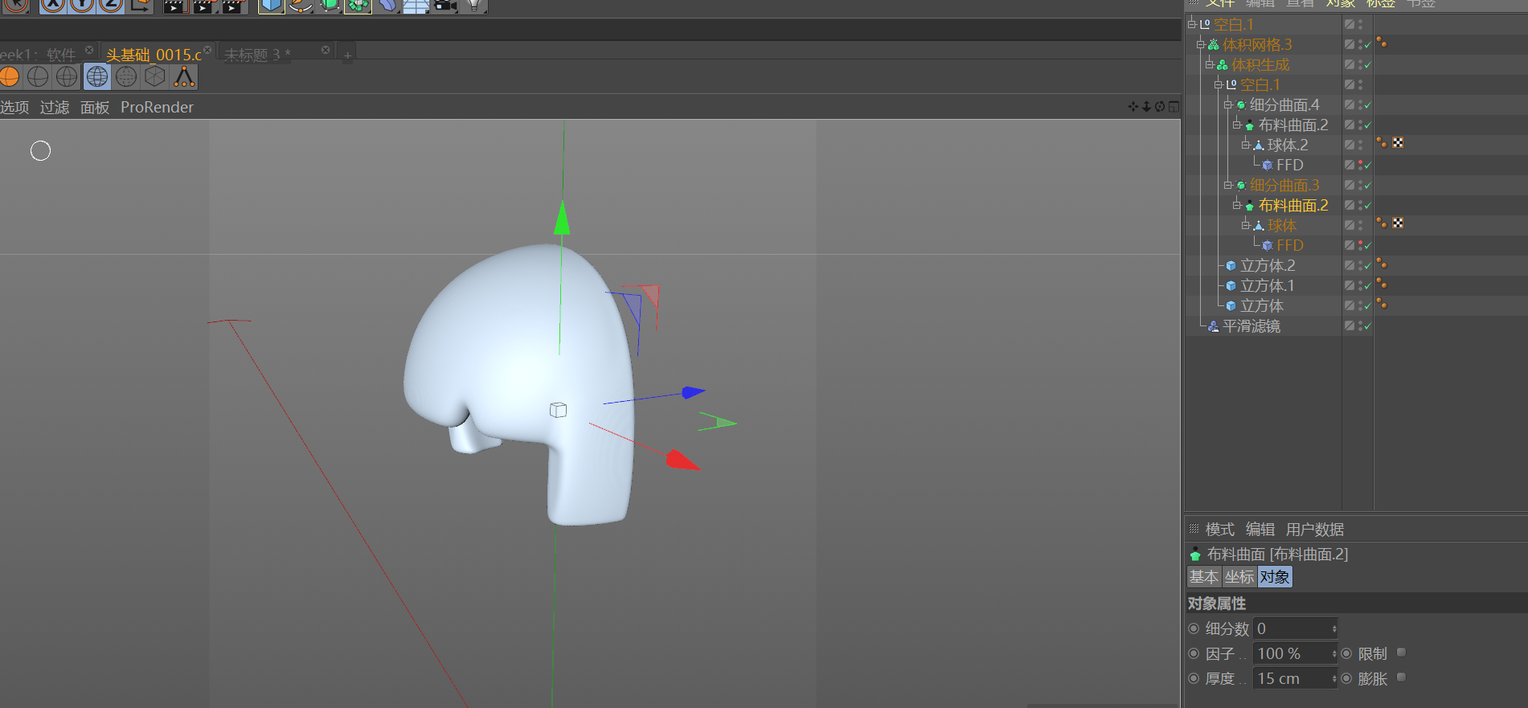
Task: Toggle the enable checkmark for 平滑滤镜
Action: [1367, 326]
